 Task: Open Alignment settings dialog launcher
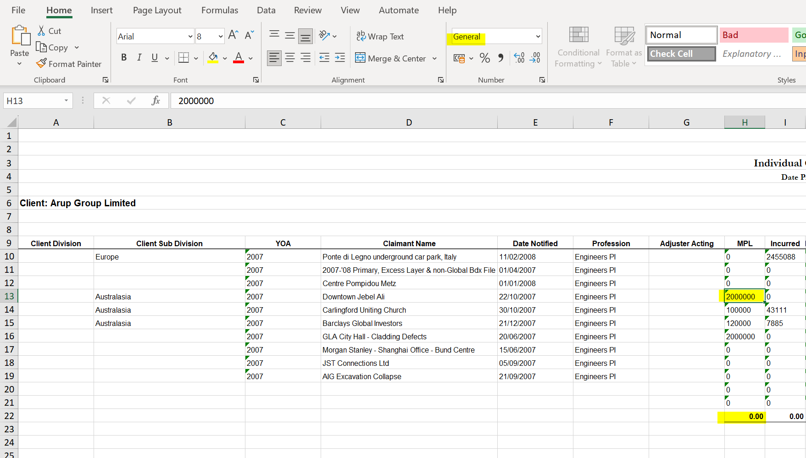tap(441, 80)
